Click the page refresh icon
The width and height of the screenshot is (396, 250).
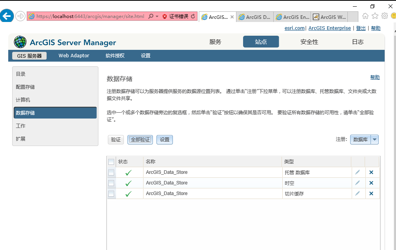coord(193,16)
